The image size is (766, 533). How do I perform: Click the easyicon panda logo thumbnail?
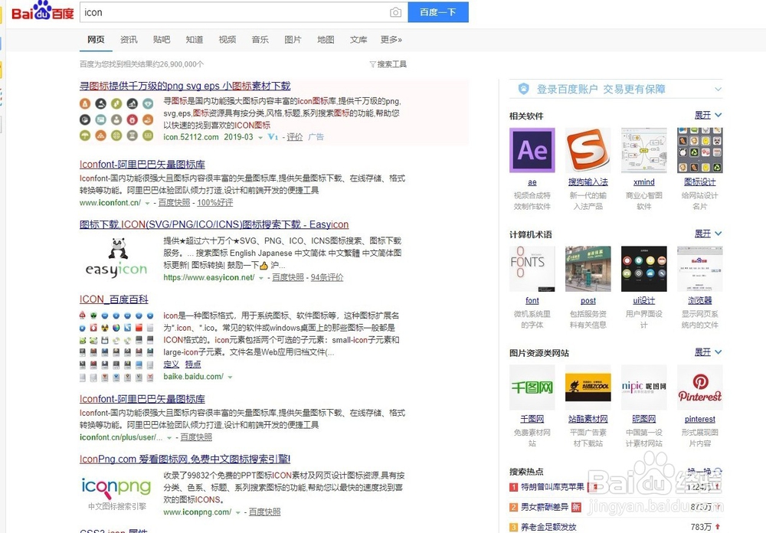pos(116,258)
